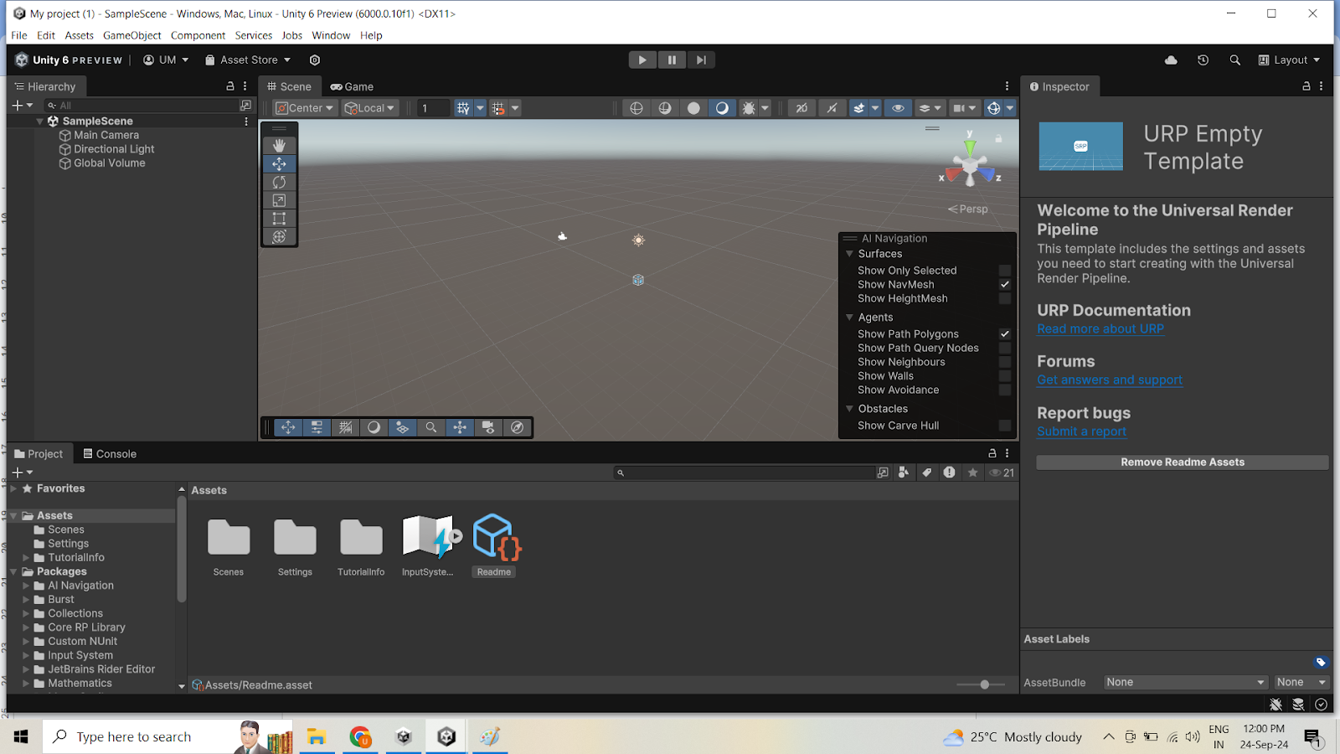Open the GameObject menu
Screen dimensions: 1340x754
point(132,35)
